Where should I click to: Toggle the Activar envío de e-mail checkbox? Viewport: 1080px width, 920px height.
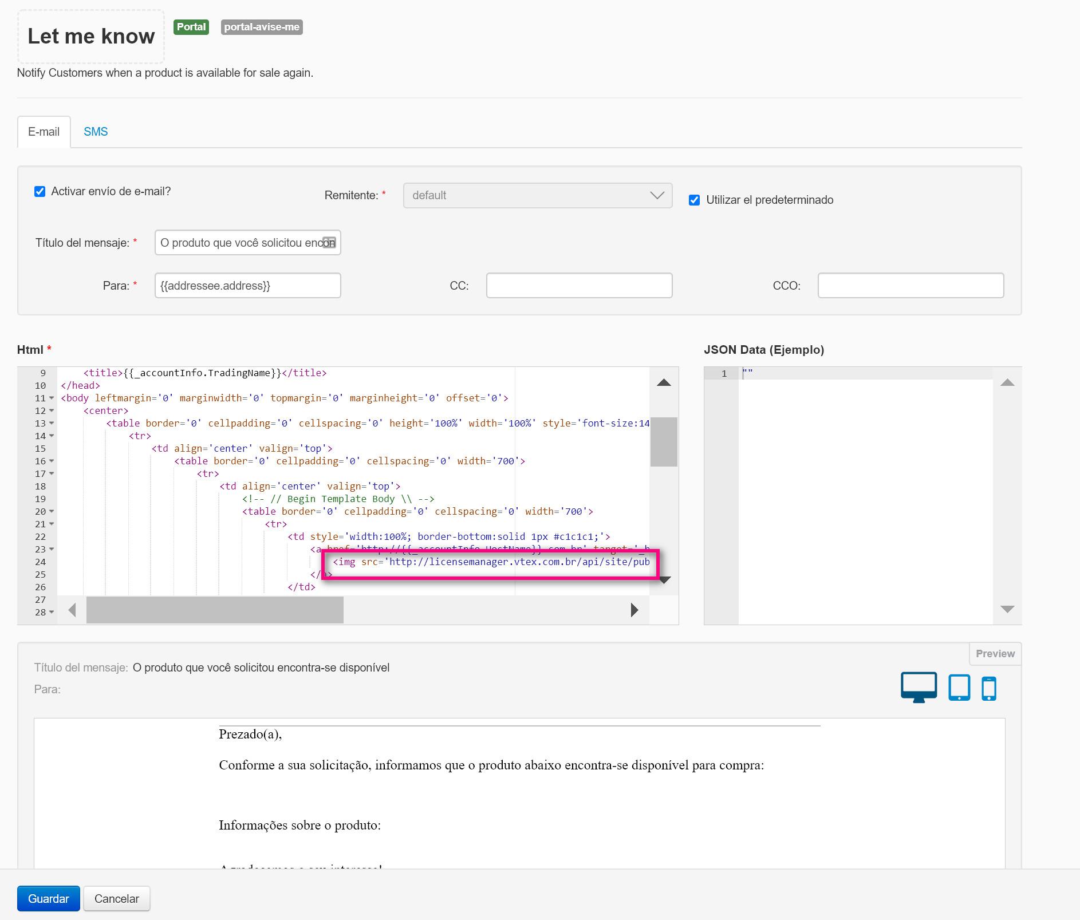[x=40, y=191]
